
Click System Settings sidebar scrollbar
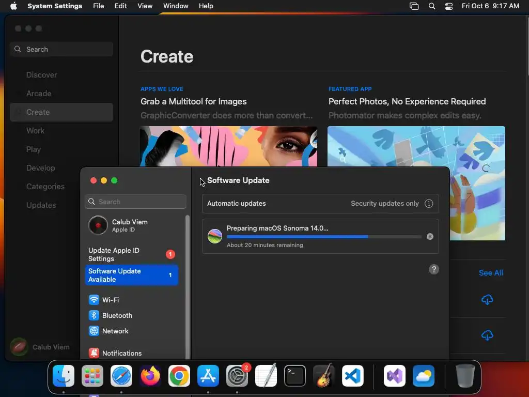pyautogui.click(x=187, y=287)
